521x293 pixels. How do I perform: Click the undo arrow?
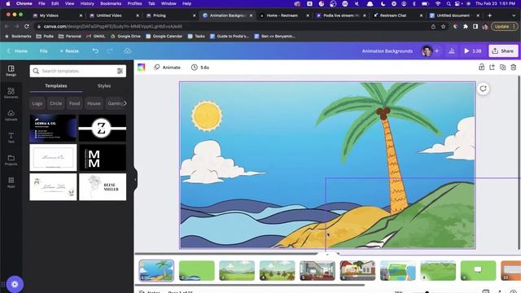coord(95,50)
